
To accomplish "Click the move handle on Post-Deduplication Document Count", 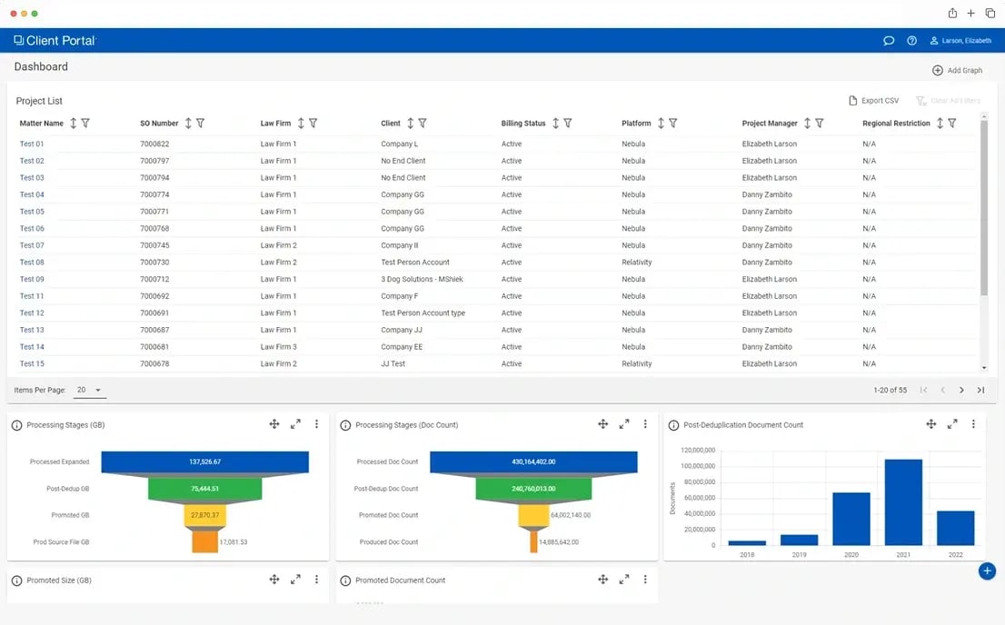I will 930,423.
